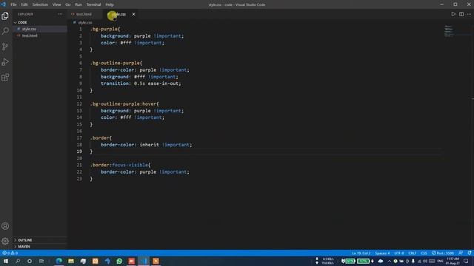This screenshot has width=474, height=266.
Task: Open editor More Actions ellipsis
Action: pyautogui.click(x=469, y=14)
